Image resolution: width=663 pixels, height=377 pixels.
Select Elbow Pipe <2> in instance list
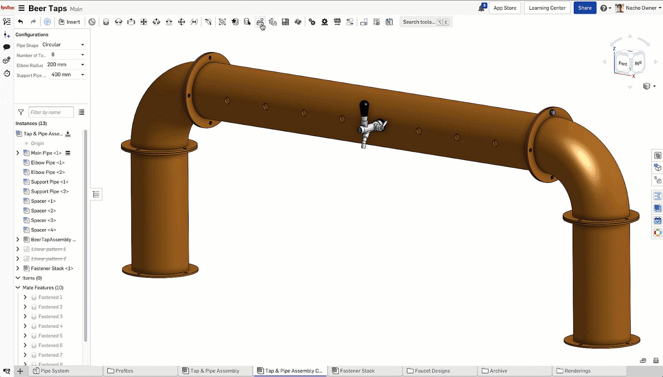tap(48, 172)
